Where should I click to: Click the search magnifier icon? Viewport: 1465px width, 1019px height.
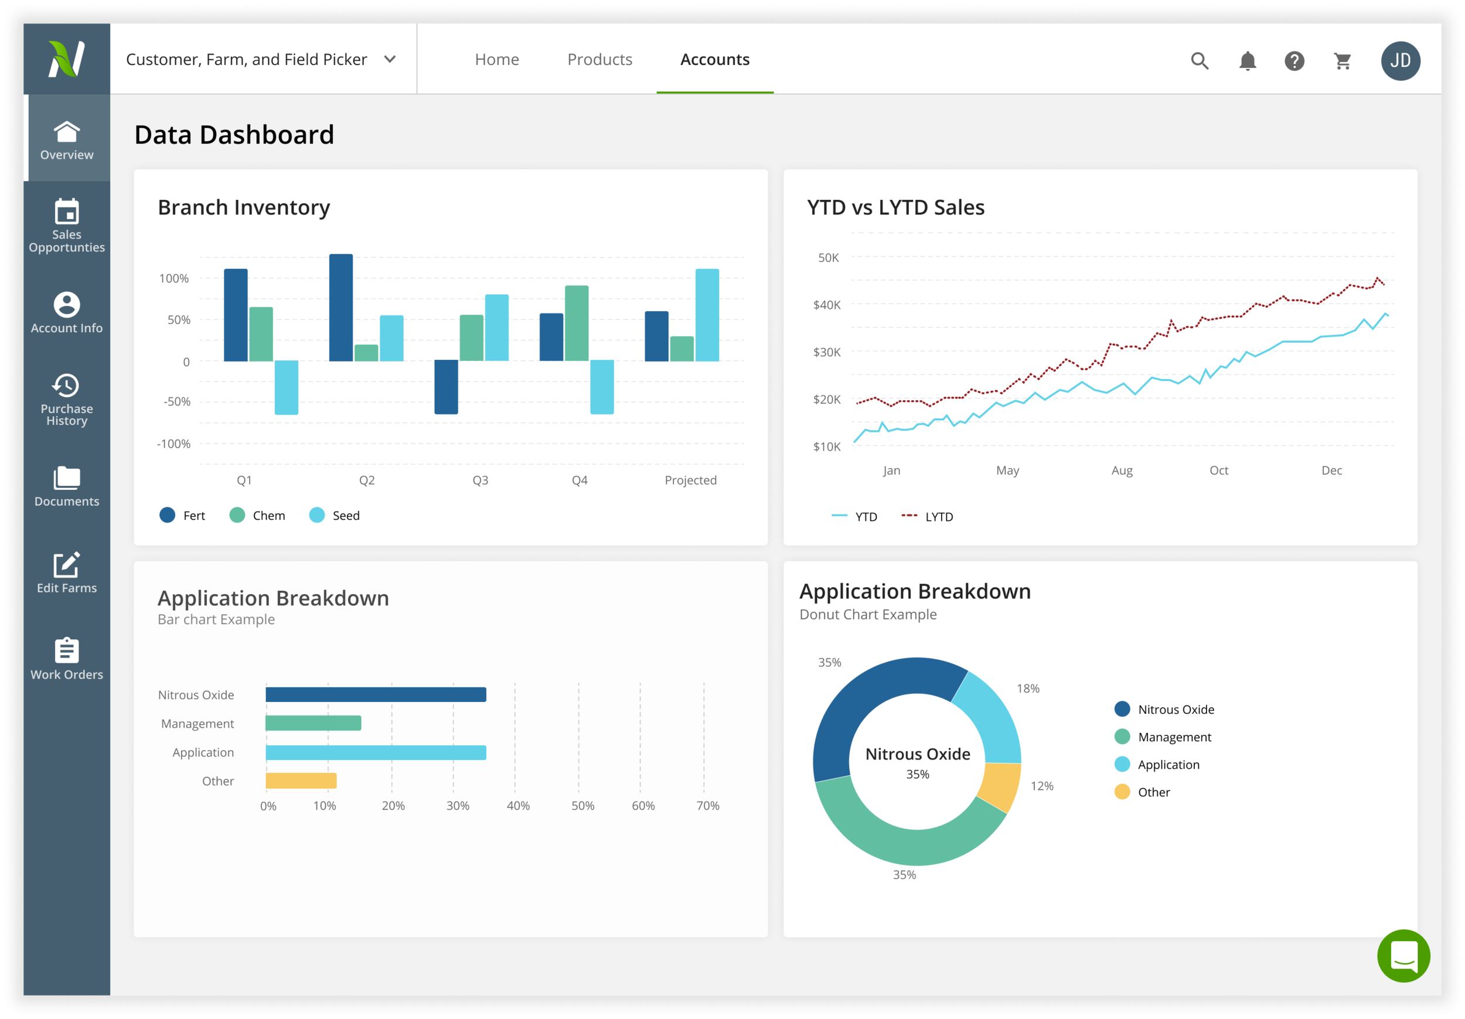(1200, 60)
